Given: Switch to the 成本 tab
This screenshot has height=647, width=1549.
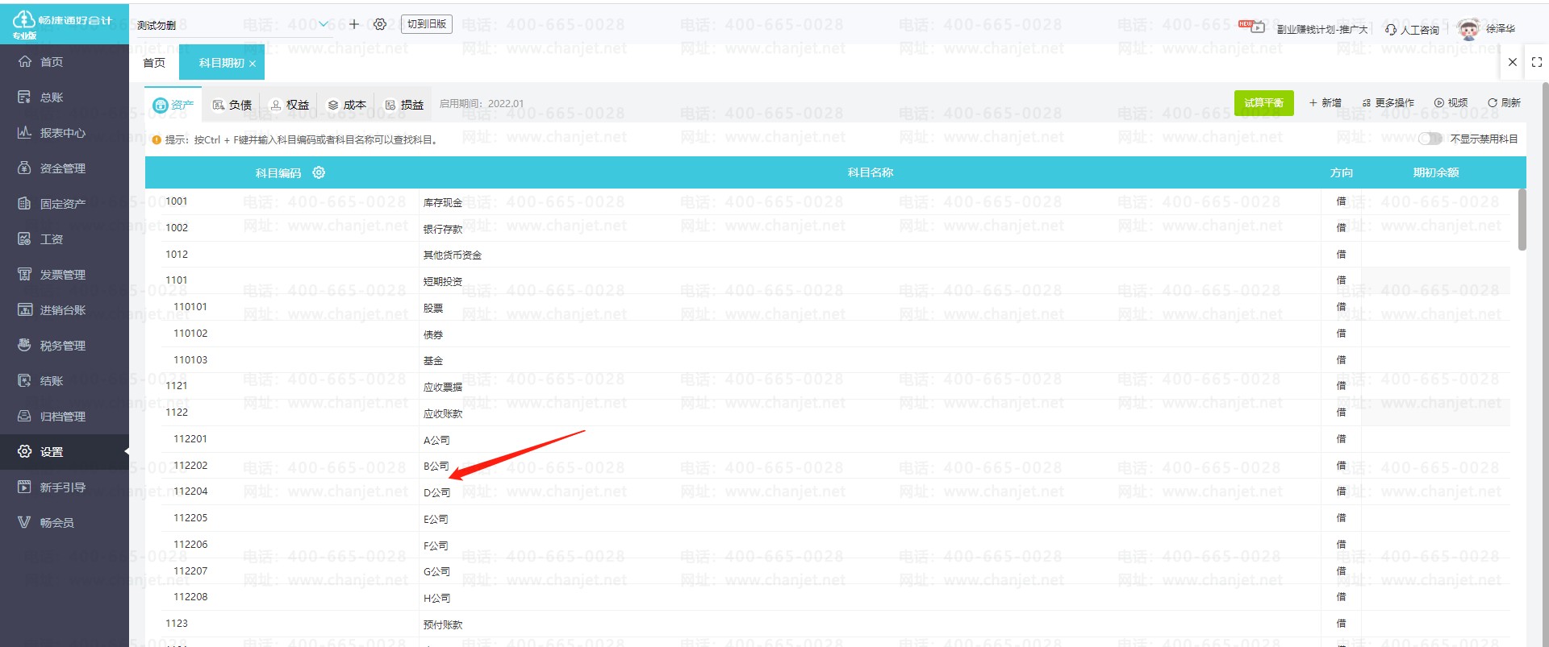Looking at the screenshot, I should (x=347, y=105).
